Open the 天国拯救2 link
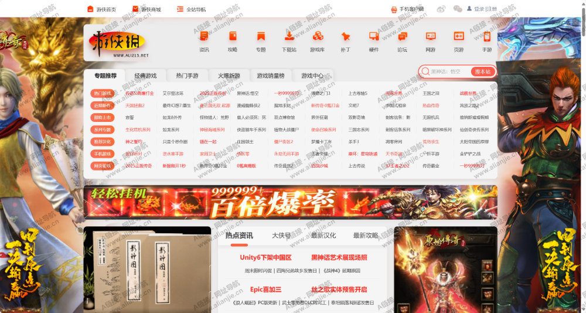The height and width of the screenshot is (313, 586). click(135, 106)
